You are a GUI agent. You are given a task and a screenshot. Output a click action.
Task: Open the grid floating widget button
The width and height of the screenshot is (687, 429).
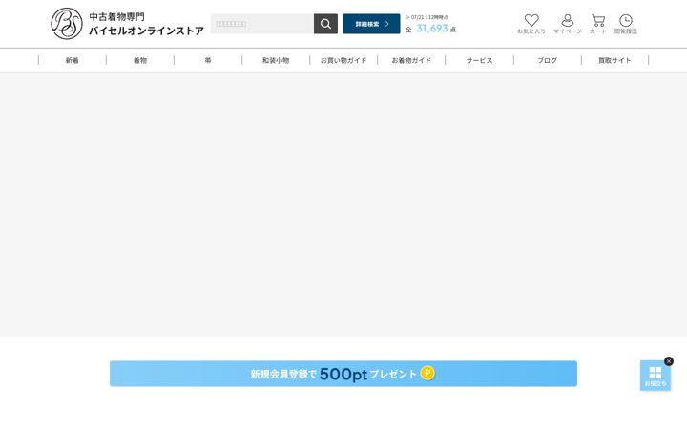point(656,376)
